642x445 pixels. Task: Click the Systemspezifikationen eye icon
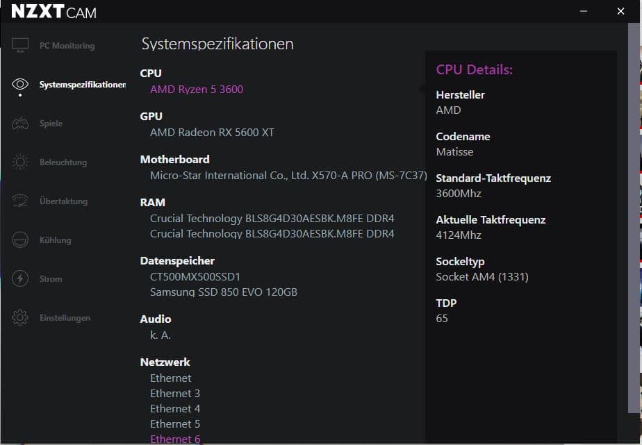click(20, 85)
